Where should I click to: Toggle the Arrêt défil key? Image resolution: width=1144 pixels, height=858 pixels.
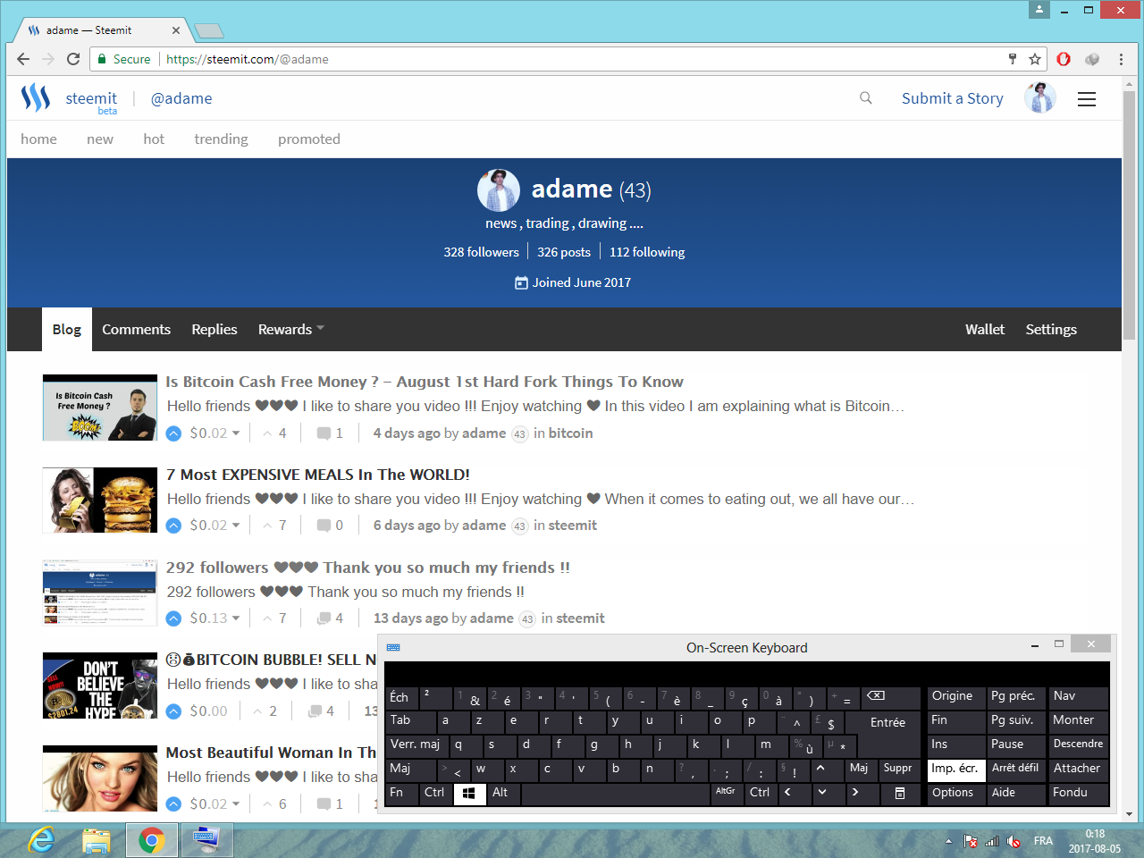[x=1015, y=770]
